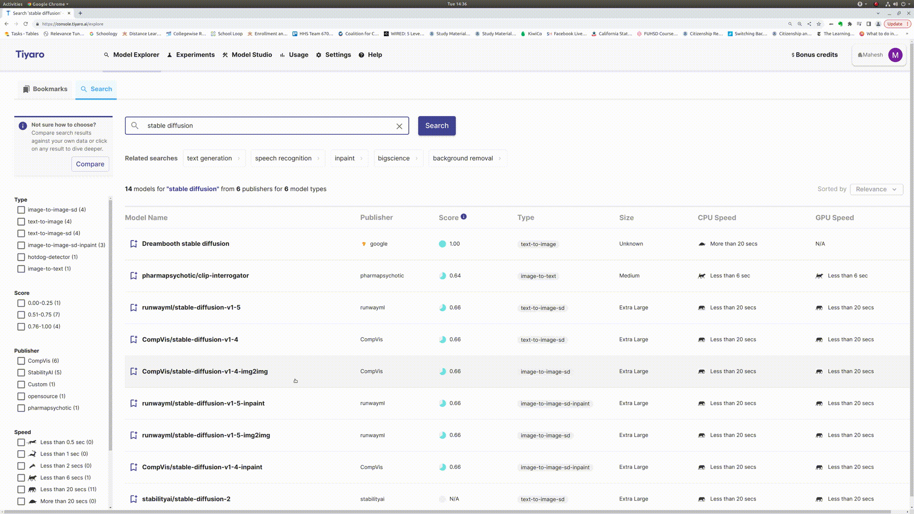Bookmark runwayml/stable-diffusion-v1-5-img2img model

point(133,435)
